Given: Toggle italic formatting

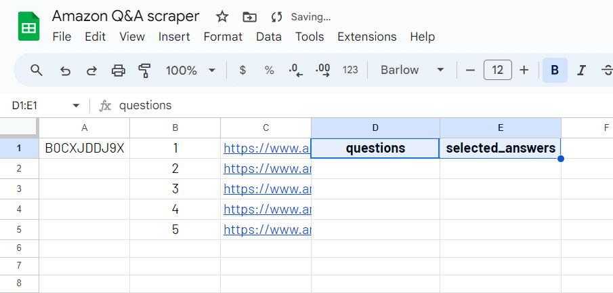Looking at the screenshot, I should pyautogui.click(x=580, y=70).
